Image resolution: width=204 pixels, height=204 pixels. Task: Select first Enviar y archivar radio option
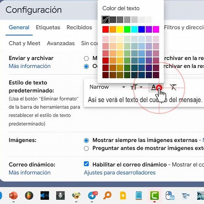[86, 58]
